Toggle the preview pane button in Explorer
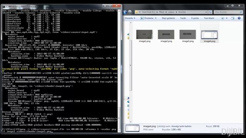This screenshot has width=246, height=138. coord(233,18)
